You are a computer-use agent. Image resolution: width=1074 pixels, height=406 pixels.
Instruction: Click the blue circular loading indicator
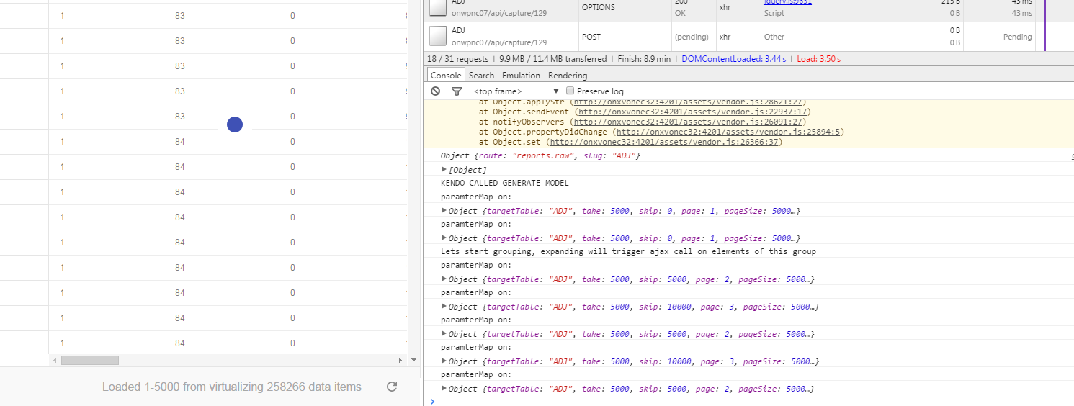pyautogui.click(x=235, y=125)
